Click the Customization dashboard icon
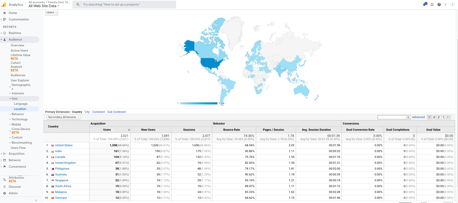The image size is (458, 203). [5, 19]
